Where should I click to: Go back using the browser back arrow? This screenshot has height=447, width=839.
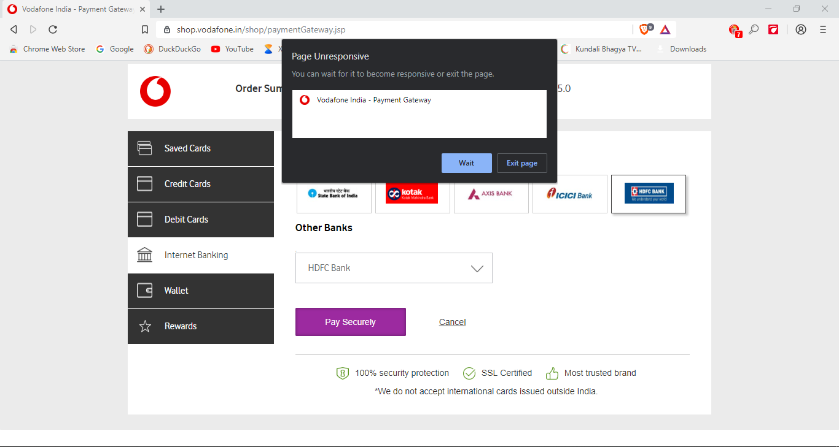pos(14,29)
